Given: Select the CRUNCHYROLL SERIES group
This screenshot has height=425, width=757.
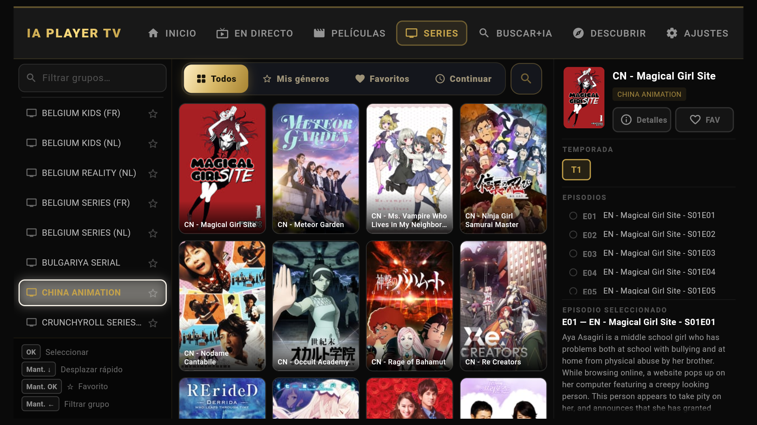Looking at the screenshot, I should click(x=93, y=323).
